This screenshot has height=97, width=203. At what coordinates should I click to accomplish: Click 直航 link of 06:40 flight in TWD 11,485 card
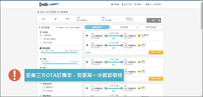[x=114, y=65]
